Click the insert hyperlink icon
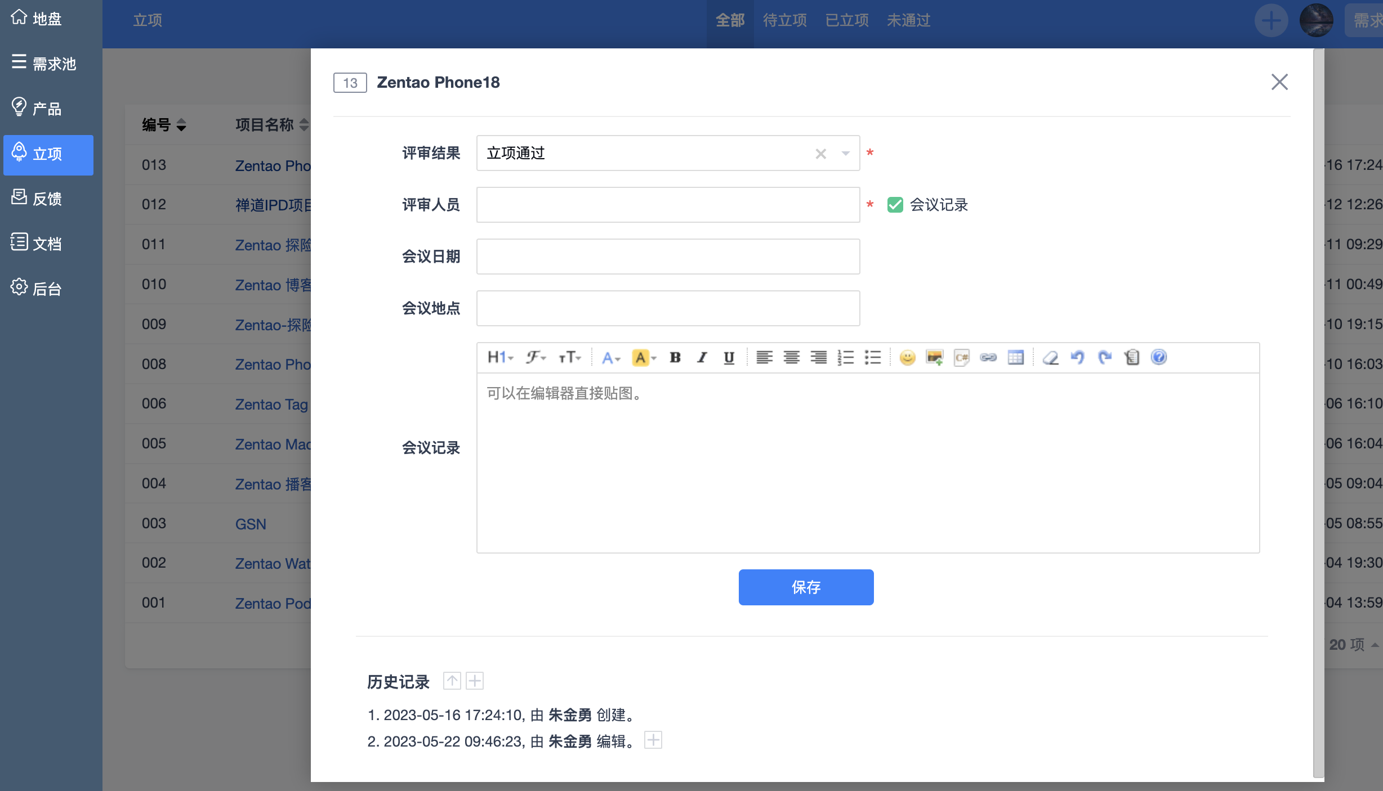Viewport: 1383px width, 791px height. click(x=988, y=357)
